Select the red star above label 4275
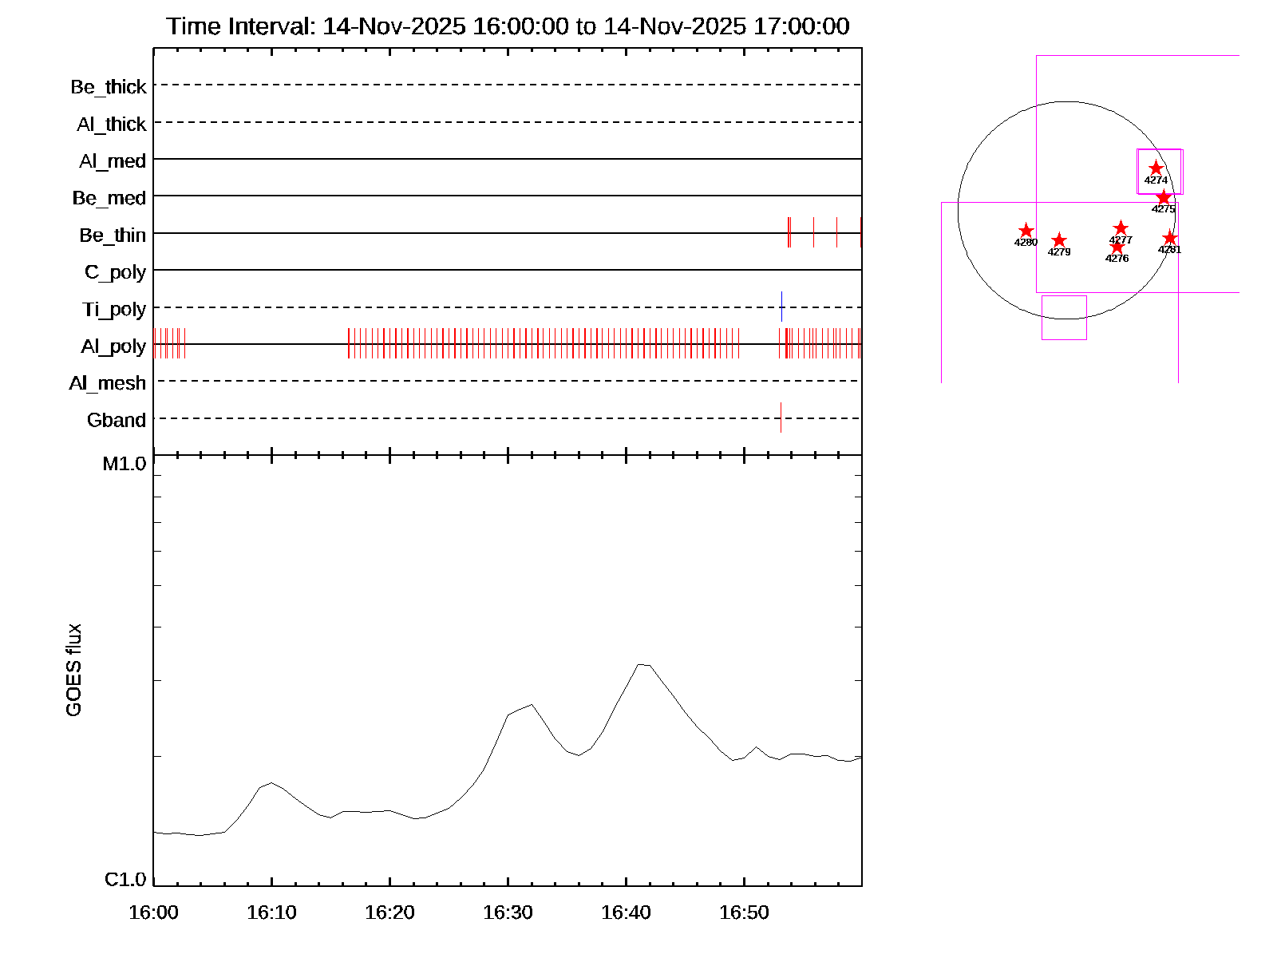 coord(1164,197)
